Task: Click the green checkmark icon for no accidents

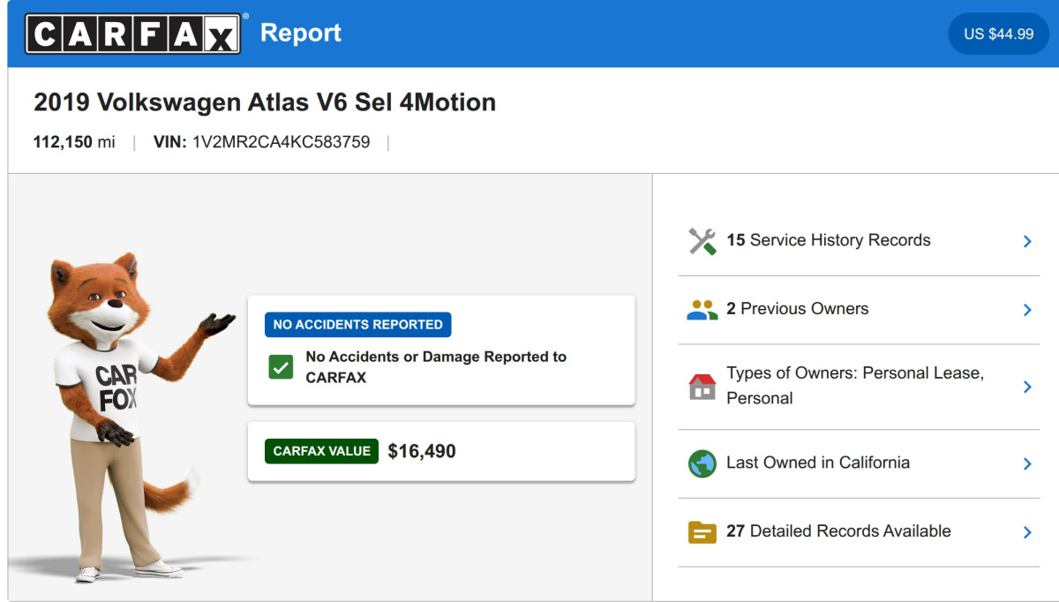Action: (281, 367)
